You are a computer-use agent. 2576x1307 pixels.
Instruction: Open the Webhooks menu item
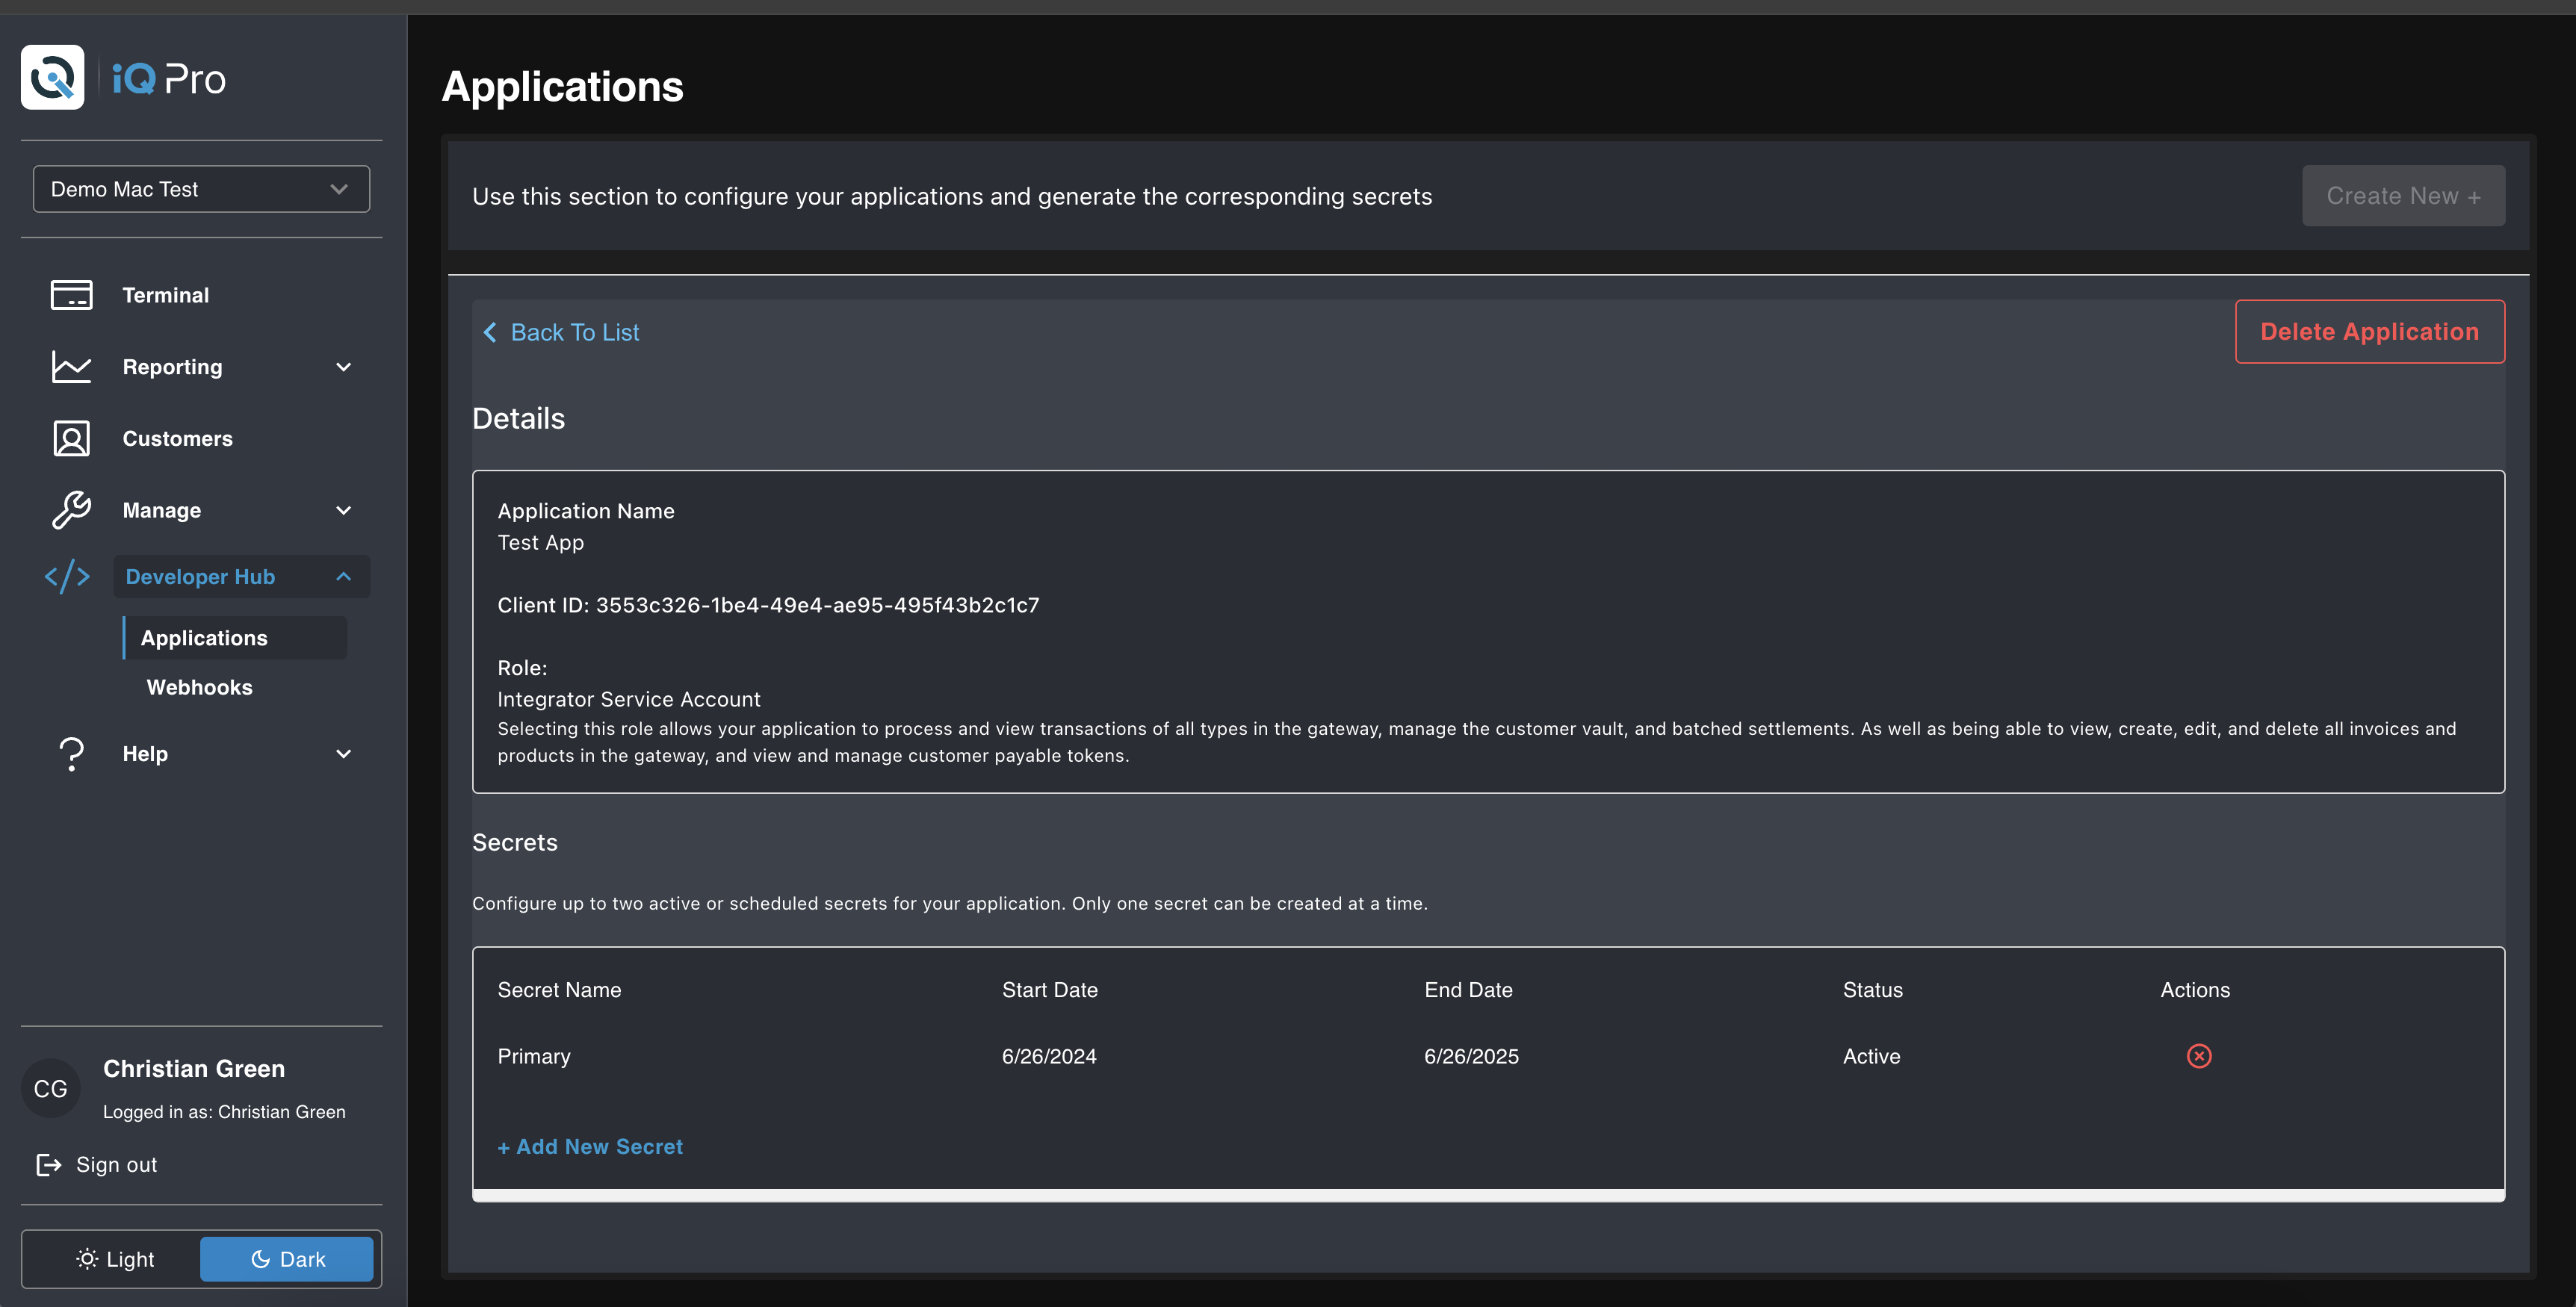pos(199,687)
